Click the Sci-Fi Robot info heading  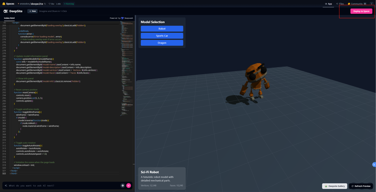[150, 172]
